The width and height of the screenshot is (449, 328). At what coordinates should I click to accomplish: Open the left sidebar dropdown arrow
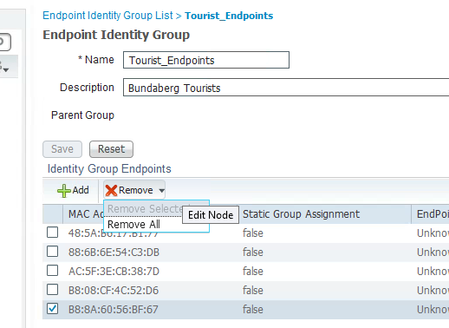(x=6, y=70)
